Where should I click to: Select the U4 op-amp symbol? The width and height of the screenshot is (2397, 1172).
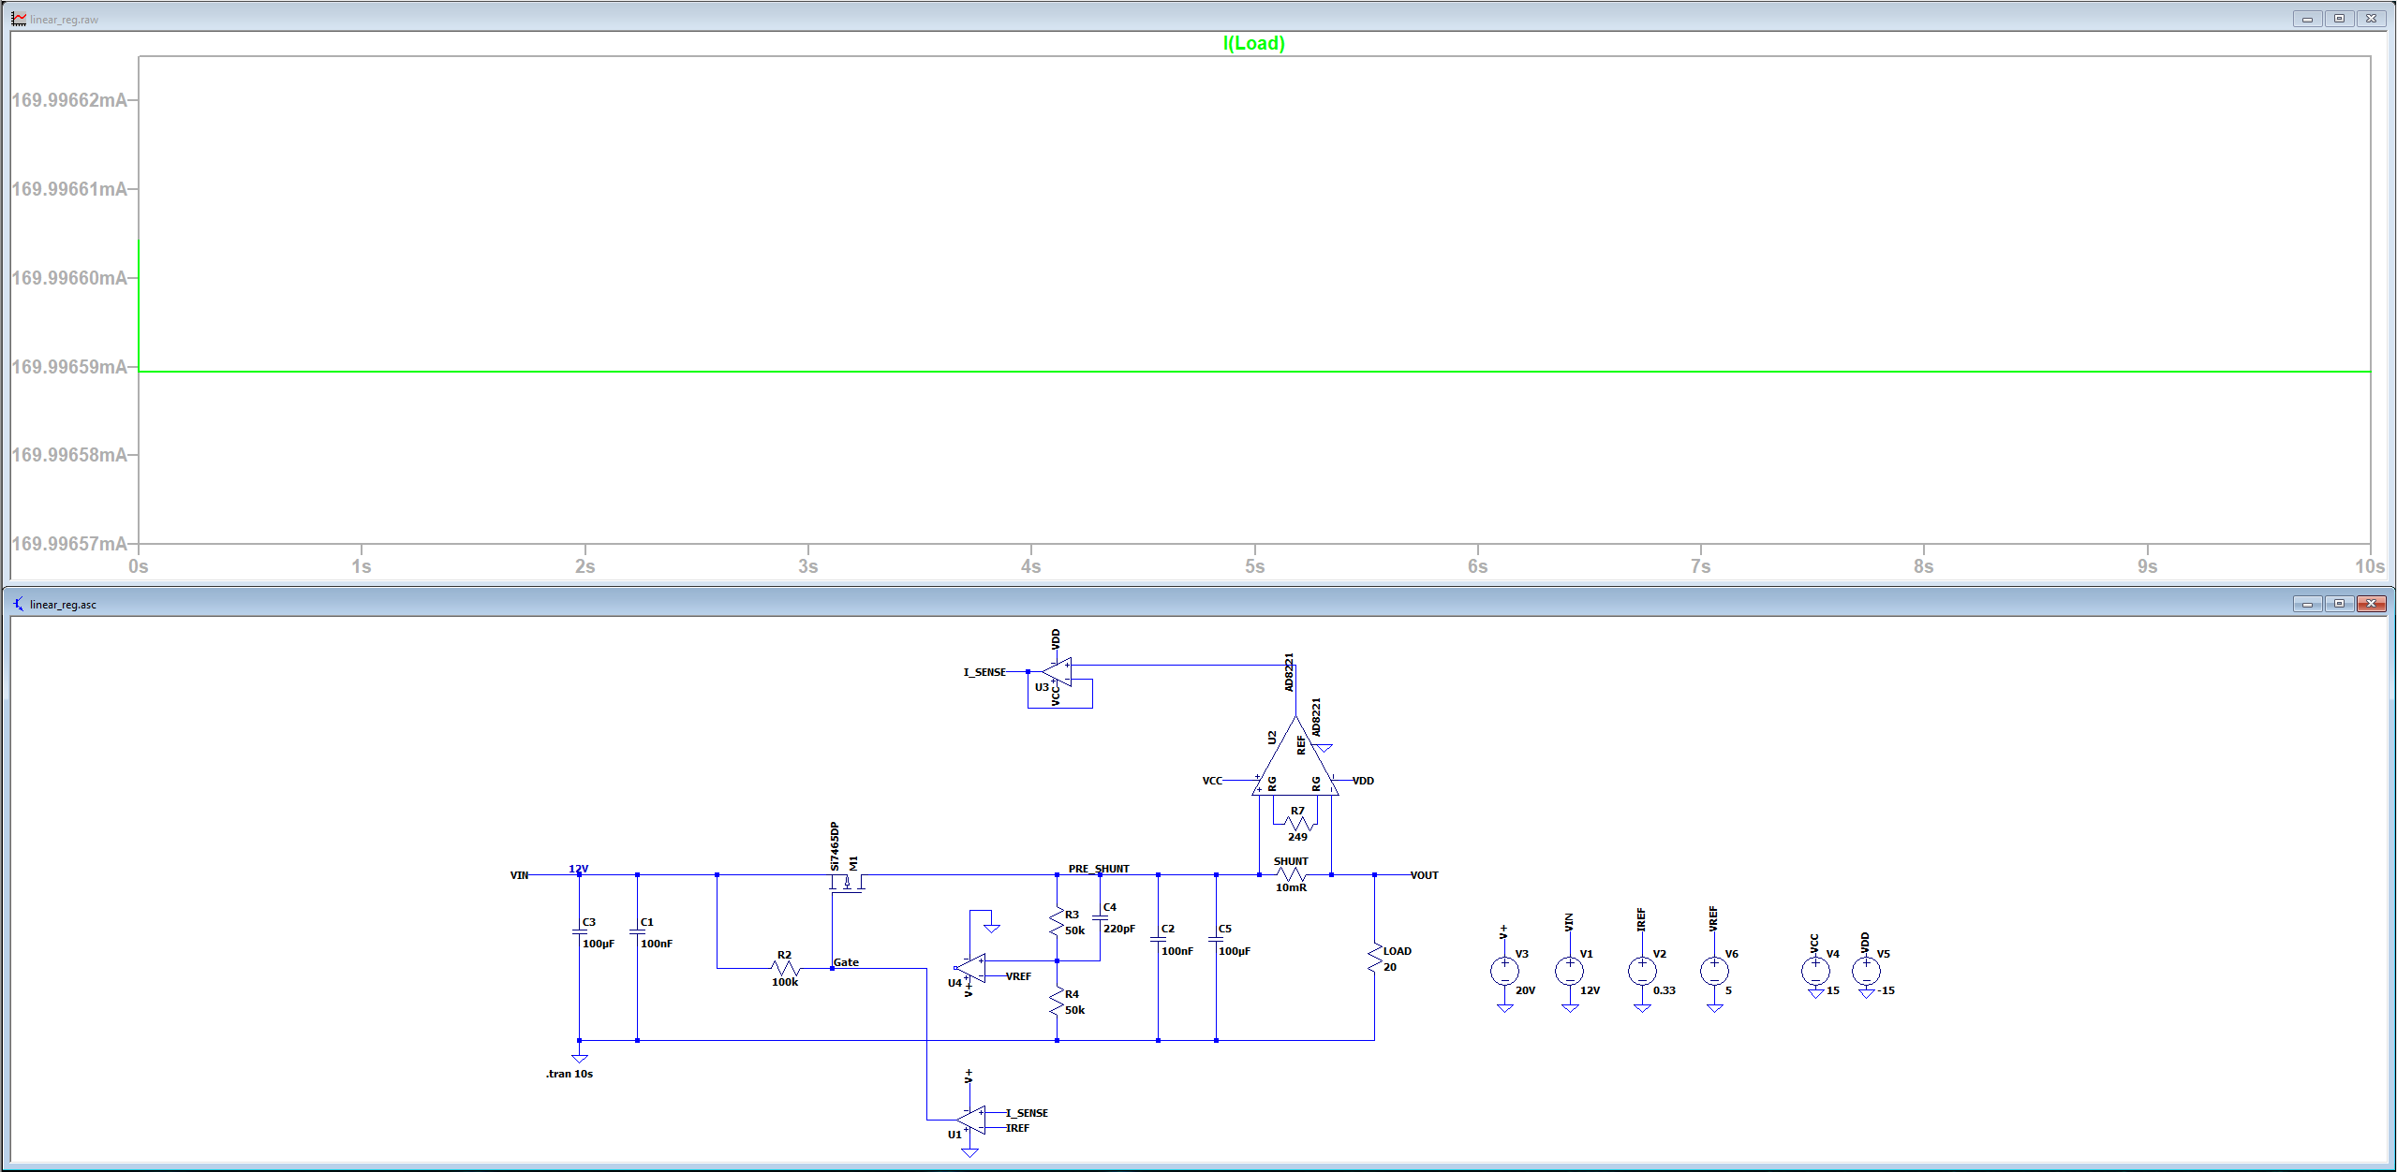pyautogui.click(x=972, y=968)
